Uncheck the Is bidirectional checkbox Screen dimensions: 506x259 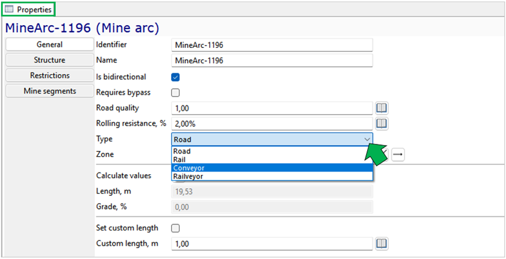click(175, 77)
